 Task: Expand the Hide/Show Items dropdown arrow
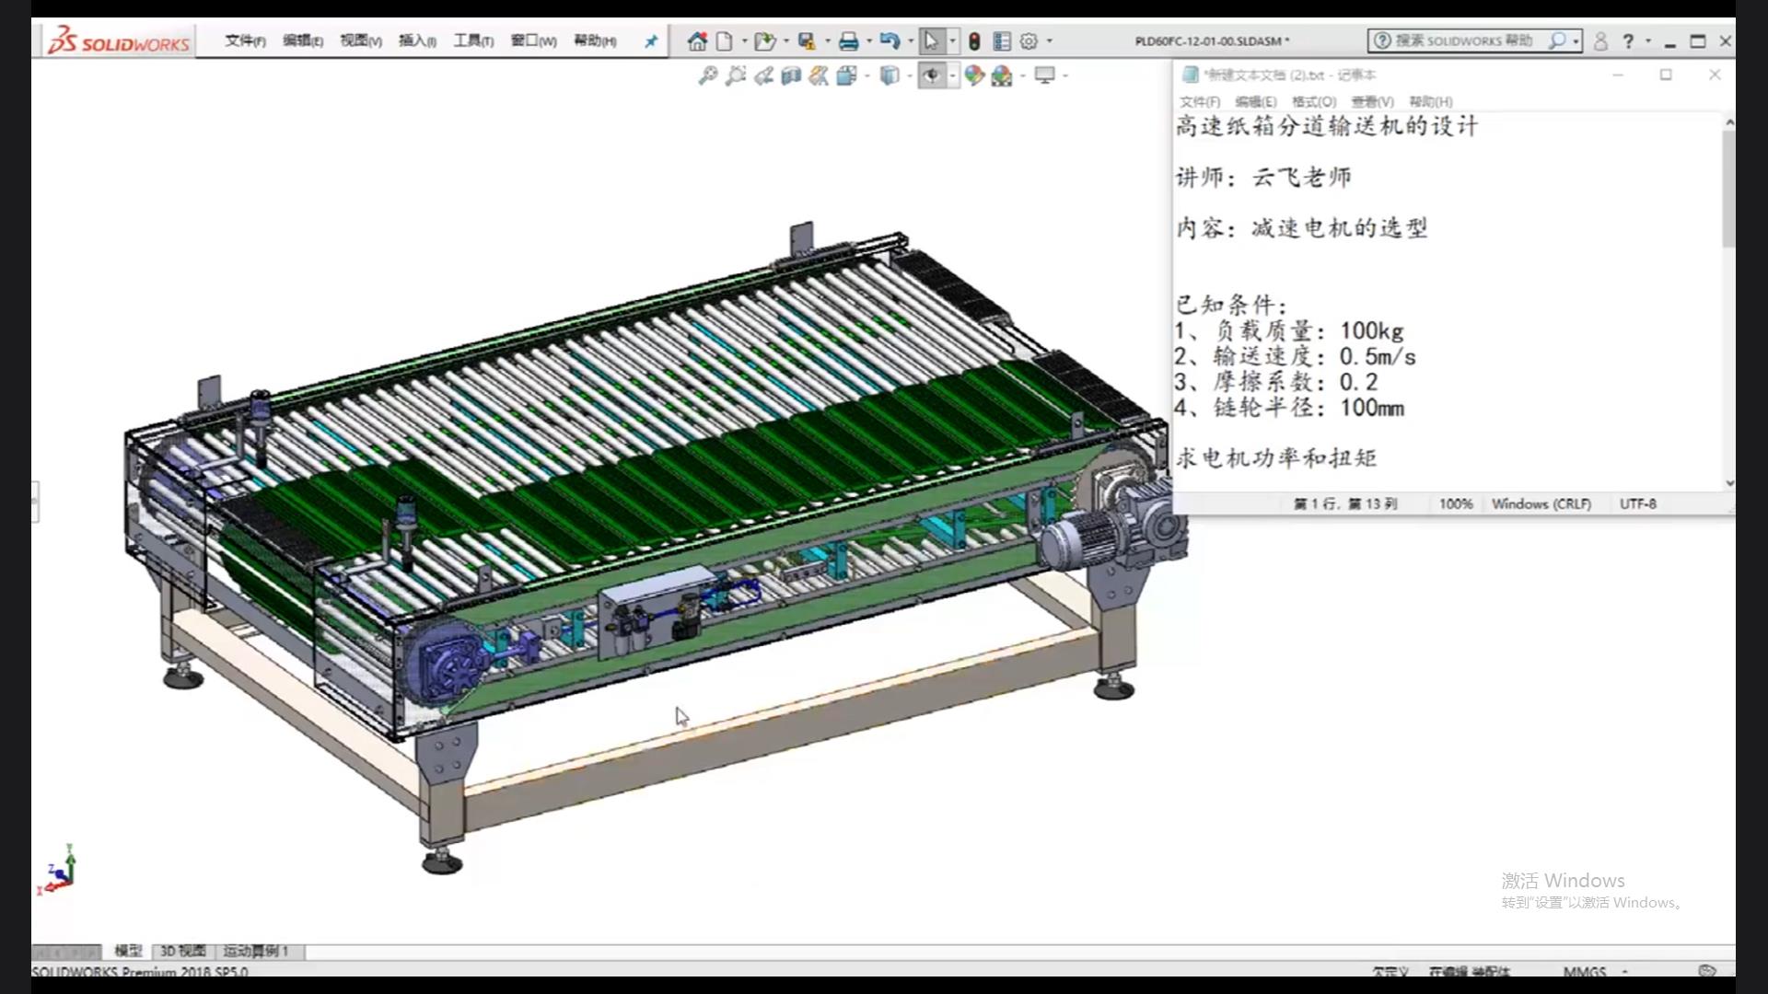(952, 75)
